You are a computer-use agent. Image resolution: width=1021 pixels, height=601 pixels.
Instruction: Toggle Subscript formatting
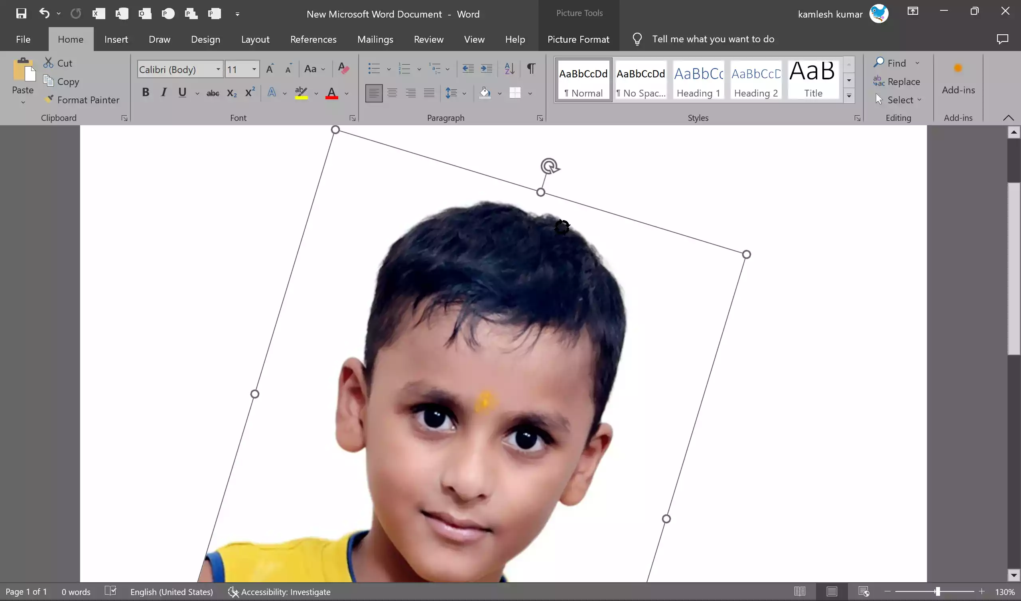click(x=232, y=93)
